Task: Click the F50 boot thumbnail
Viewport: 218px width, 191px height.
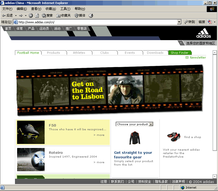Action: pyautogui.click(x=31, y=132)
